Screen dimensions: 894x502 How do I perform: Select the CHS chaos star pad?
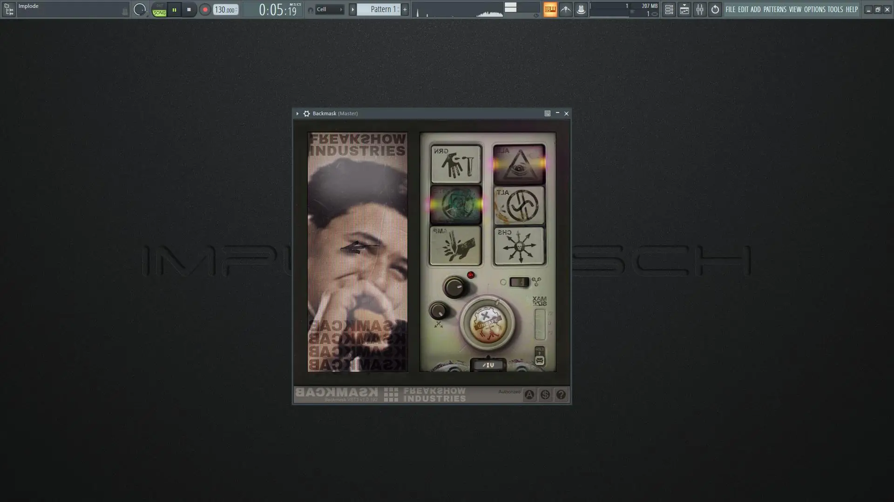point(519,246)
